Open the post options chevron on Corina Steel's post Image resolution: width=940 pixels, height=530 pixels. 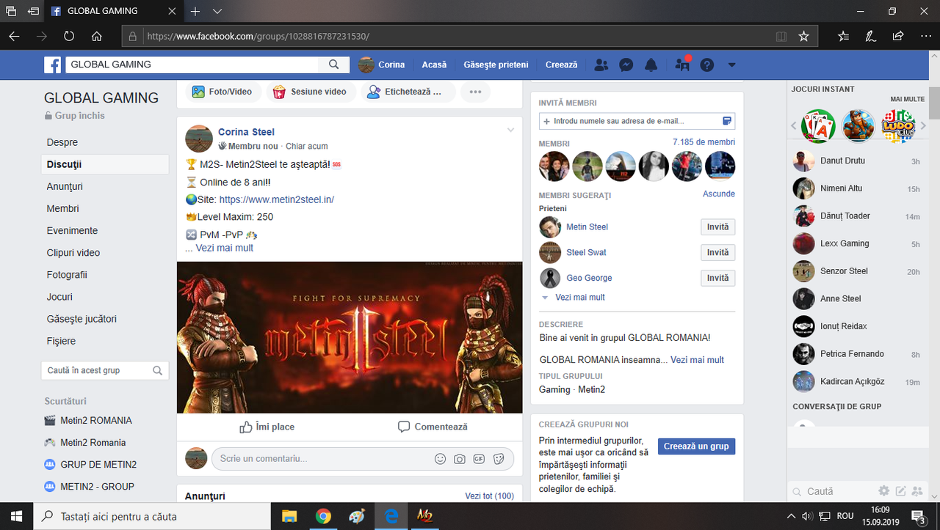510,130
